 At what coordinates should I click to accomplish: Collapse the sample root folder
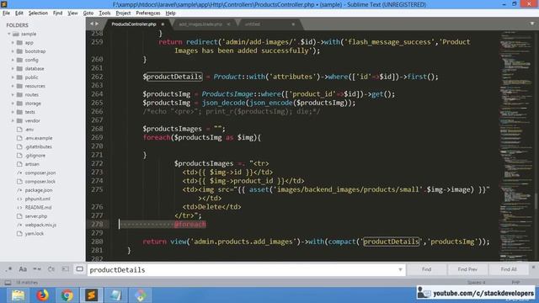9,34
